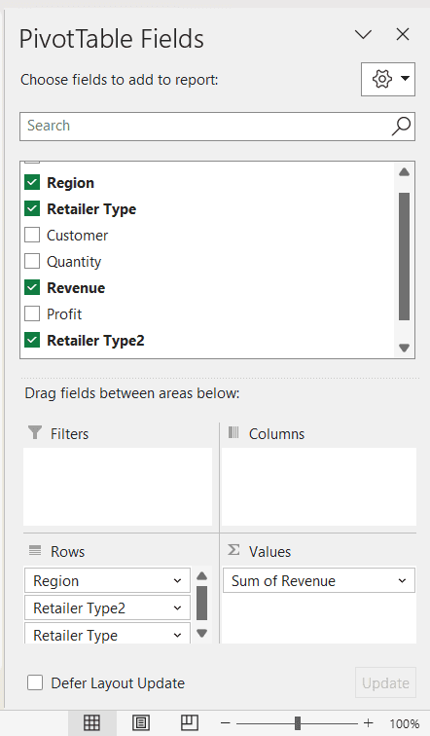
Task: Click the zoom slider handle
Action: pos(298,723)
